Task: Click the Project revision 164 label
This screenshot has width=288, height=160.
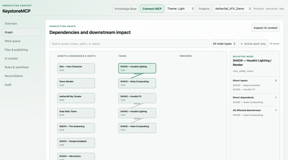Action: (x=269, y=9)
